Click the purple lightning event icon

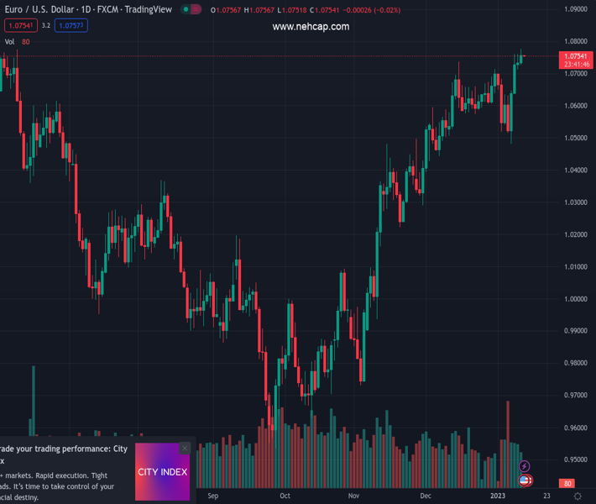(525, 466)
